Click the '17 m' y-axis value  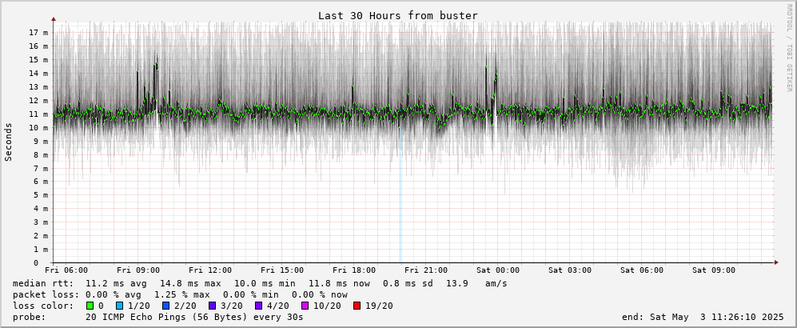38,33
